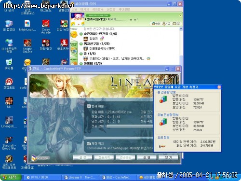Click the yellow duck icon in messenger sidebar

click(x=74, y=34)
